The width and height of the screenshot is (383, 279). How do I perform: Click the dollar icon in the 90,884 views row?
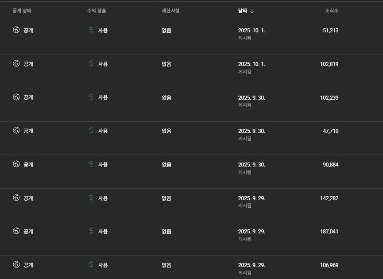pyautogui.click(x=91, y=164)
